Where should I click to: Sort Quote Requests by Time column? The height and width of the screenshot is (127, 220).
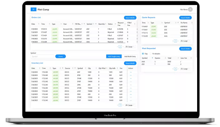148,23
